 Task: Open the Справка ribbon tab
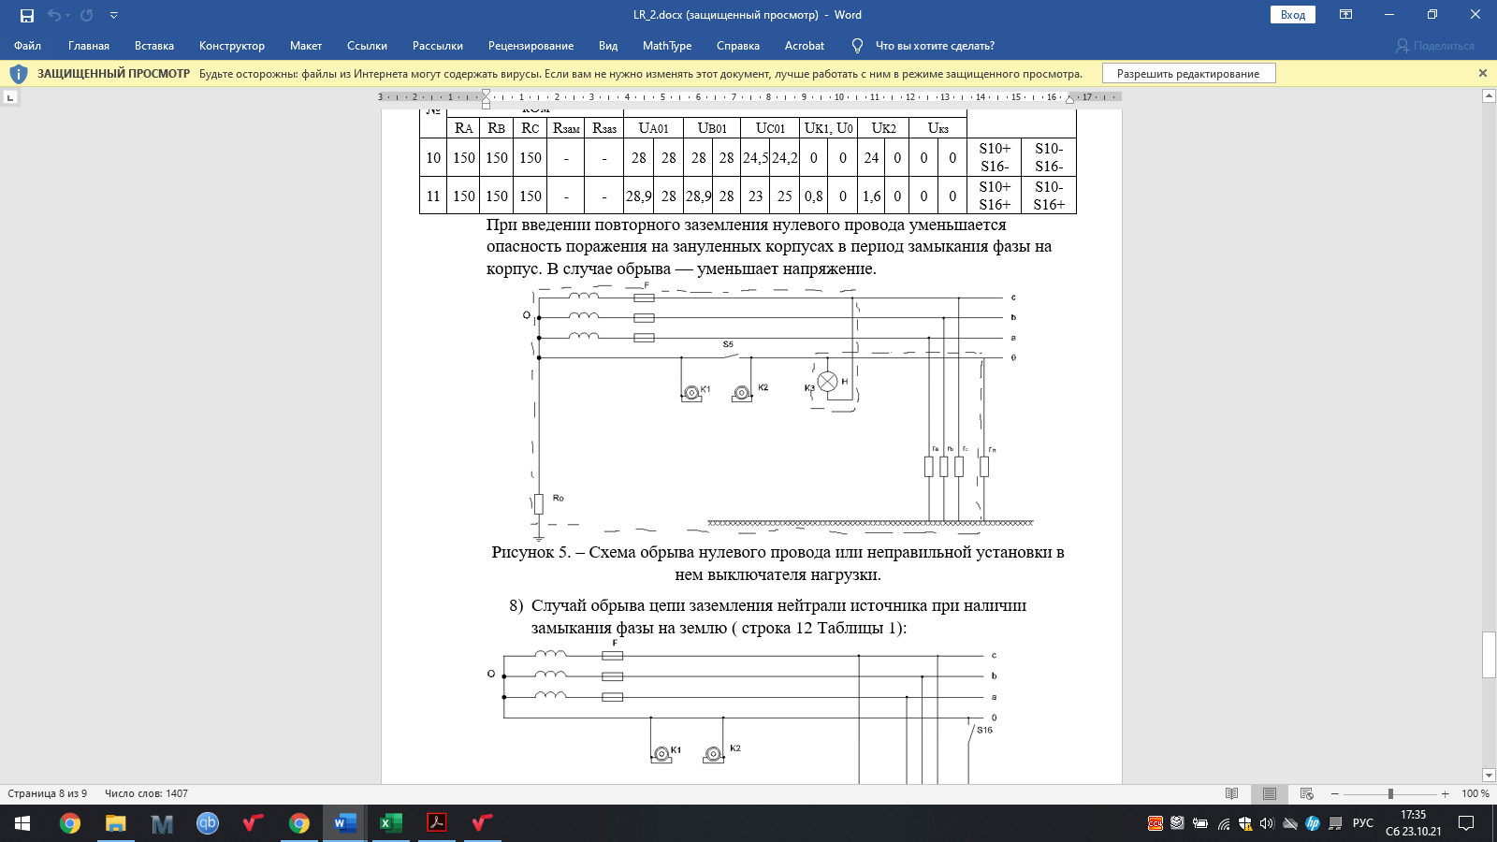tap(738, 46)
